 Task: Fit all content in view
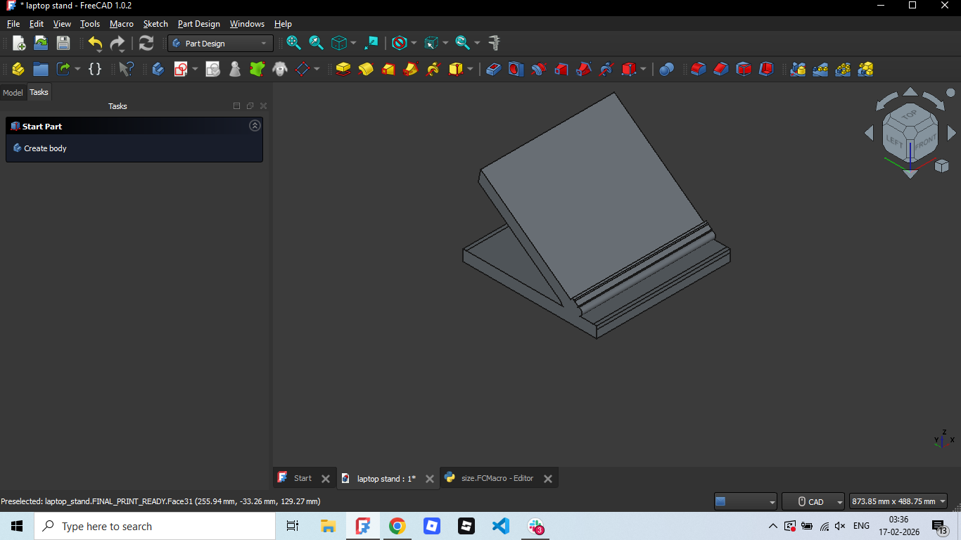[x=294, y=43]
